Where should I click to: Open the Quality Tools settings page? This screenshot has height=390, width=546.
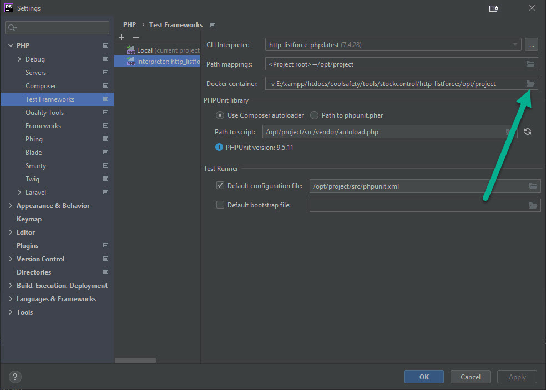[44, 113]
